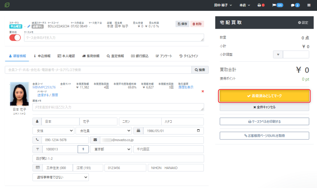This screenshot has height=188, width=317.
Task: Open the 女性 gender dropdown
Action: [x=53, y=131]
